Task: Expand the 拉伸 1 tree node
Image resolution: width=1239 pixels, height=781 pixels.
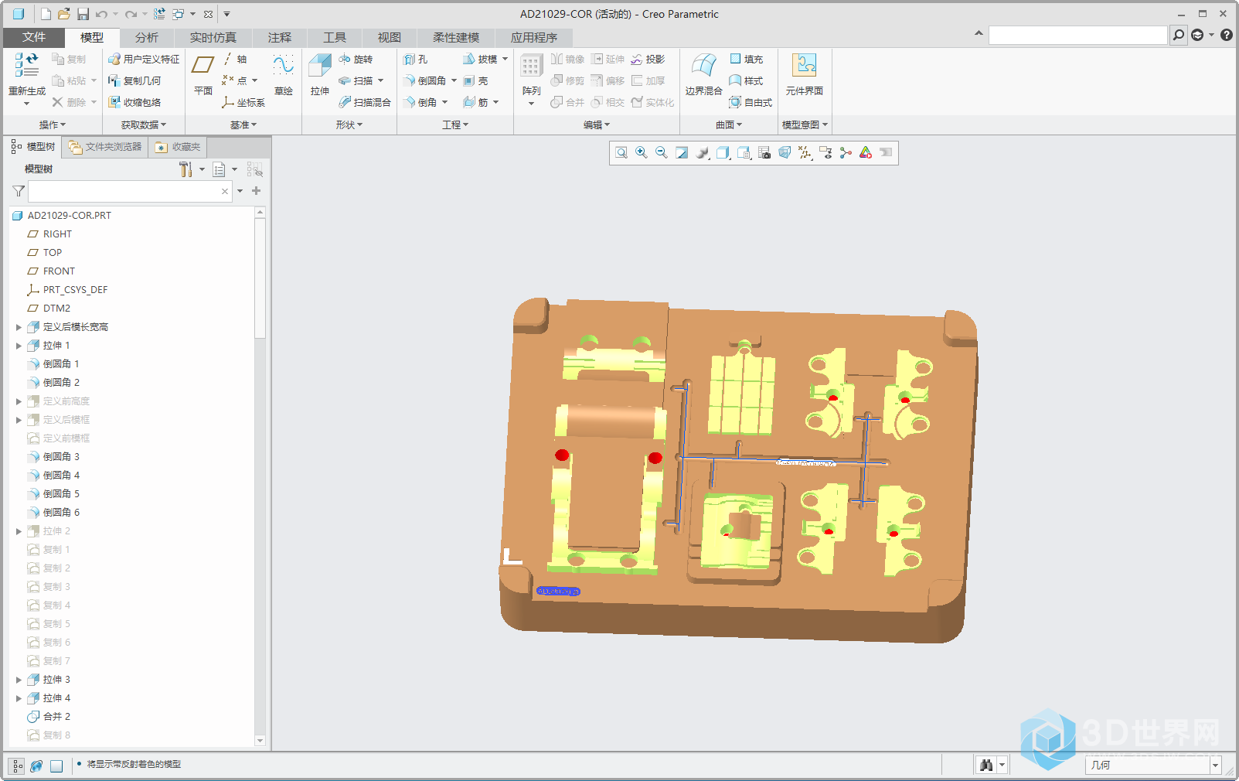Action: tap(19, 346)
